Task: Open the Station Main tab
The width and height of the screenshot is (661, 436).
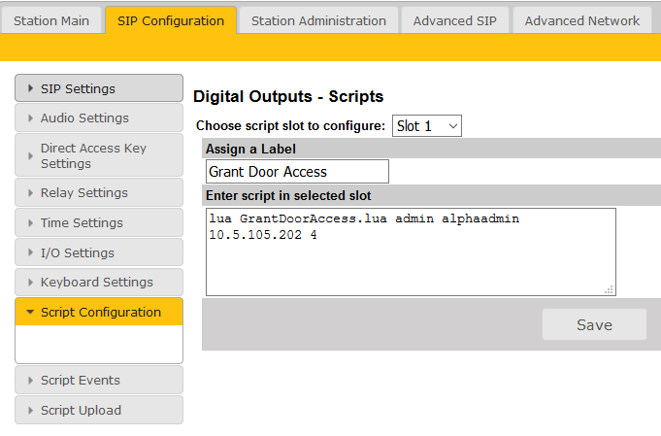Action: 51,20
